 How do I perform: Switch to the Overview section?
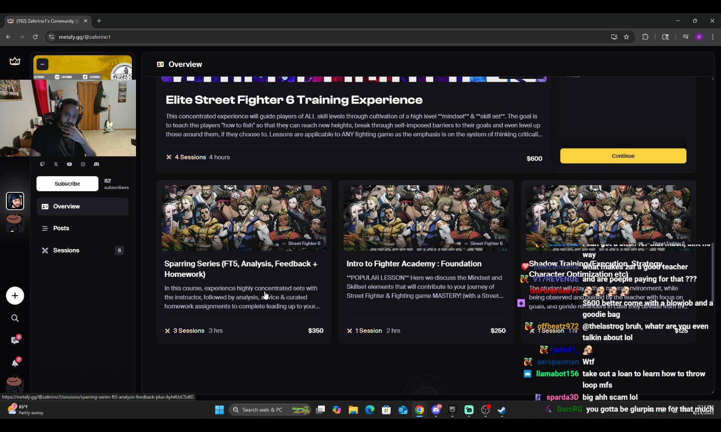click(x=83, y=207)
